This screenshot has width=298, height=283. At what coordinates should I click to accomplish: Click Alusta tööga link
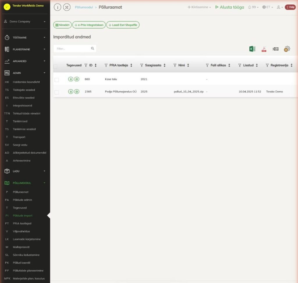click(x=230, y=7)
